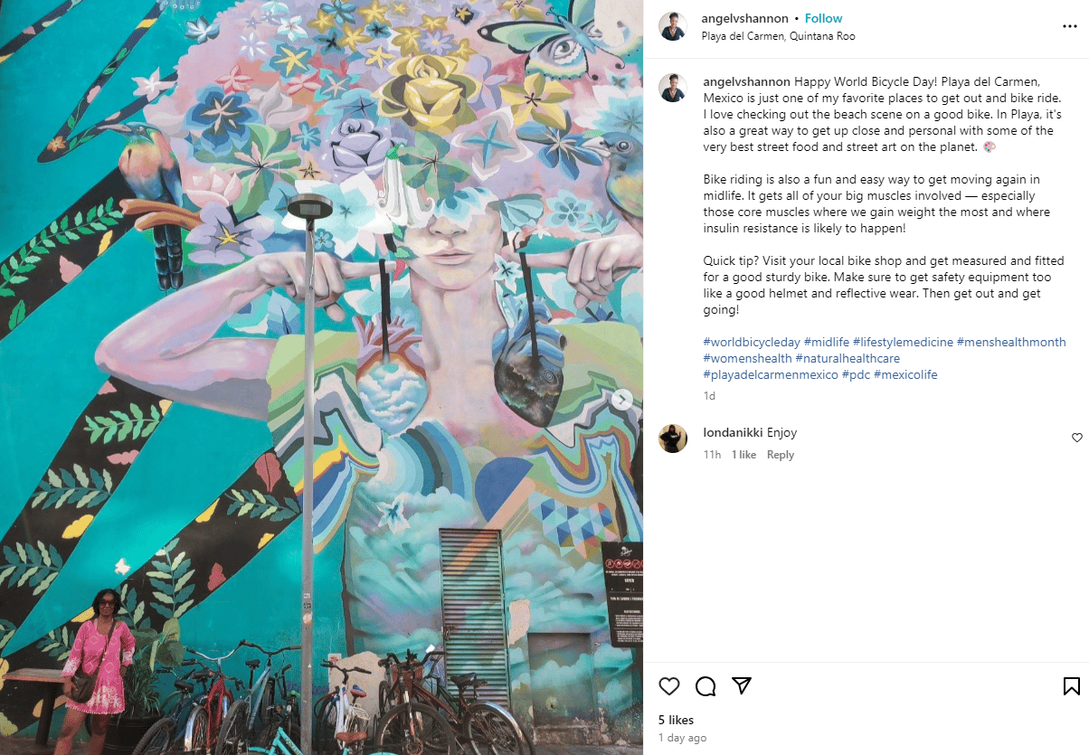Screen dimensions: 1089x755
Task: Open angelvshannon profile picture in header
Action: pos(673,27)
